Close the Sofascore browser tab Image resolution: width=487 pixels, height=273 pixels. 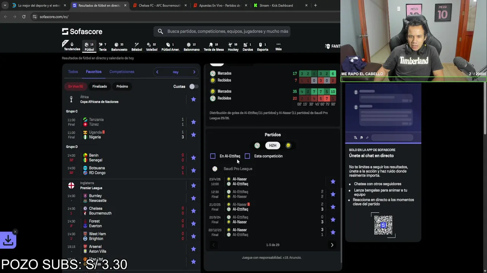(x=126, y=5)
